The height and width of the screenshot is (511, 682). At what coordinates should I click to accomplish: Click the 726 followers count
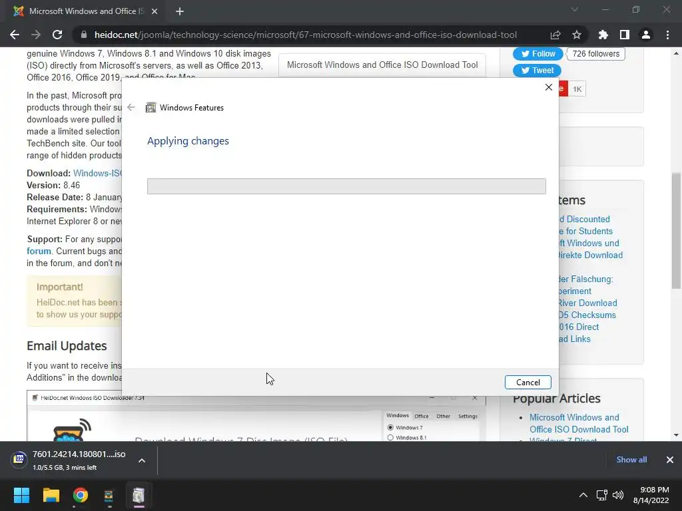(596, 54)
